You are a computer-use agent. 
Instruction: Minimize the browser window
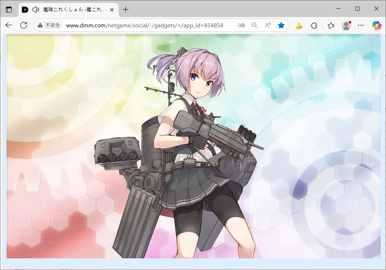(339, 9)
